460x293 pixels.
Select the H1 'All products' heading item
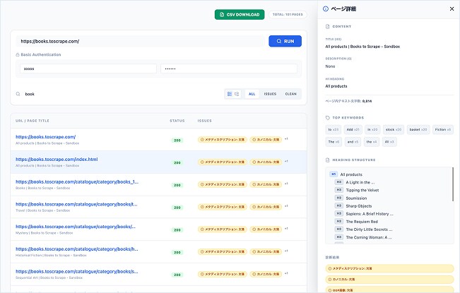pos(346,174)
